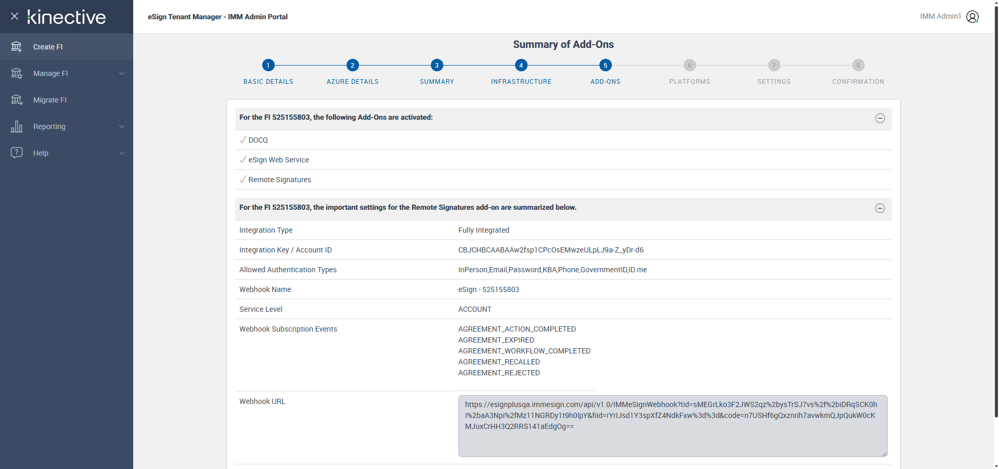Open Reporting menu item
999x469 pixels.
click(67, 126)
